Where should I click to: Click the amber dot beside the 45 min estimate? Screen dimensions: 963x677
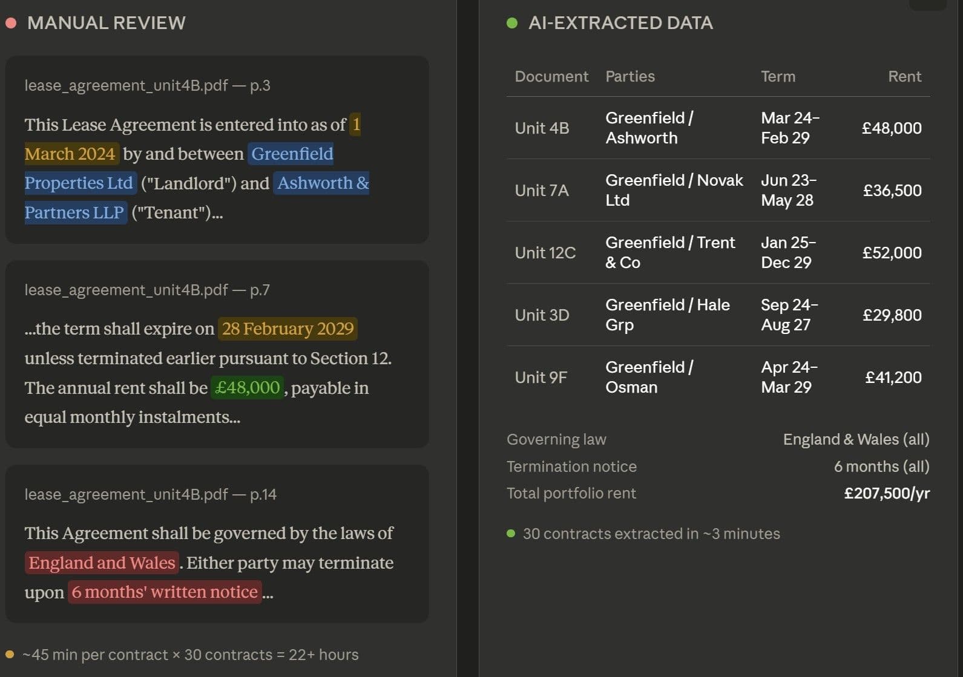click(x=10, y=655)
